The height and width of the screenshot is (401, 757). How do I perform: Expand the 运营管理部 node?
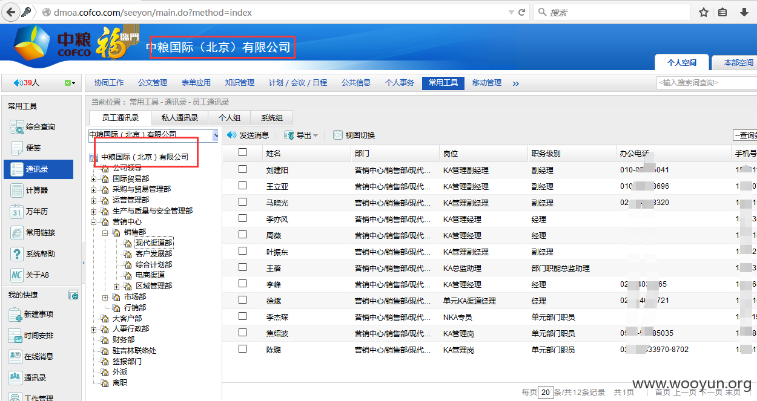click(93, 200)
